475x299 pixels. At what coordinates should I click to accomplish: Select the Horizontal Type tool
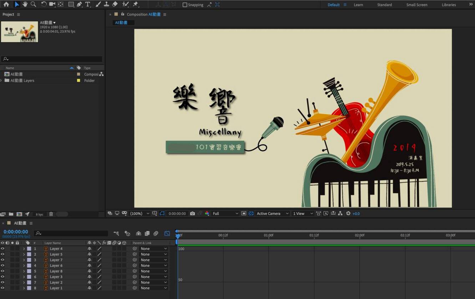87,4
